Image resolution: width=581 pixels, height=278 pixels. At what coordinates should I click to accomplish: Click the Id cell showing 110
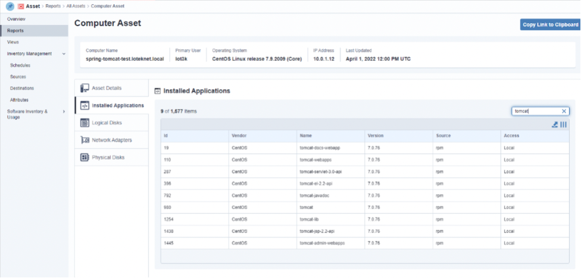tap(195, 160)
